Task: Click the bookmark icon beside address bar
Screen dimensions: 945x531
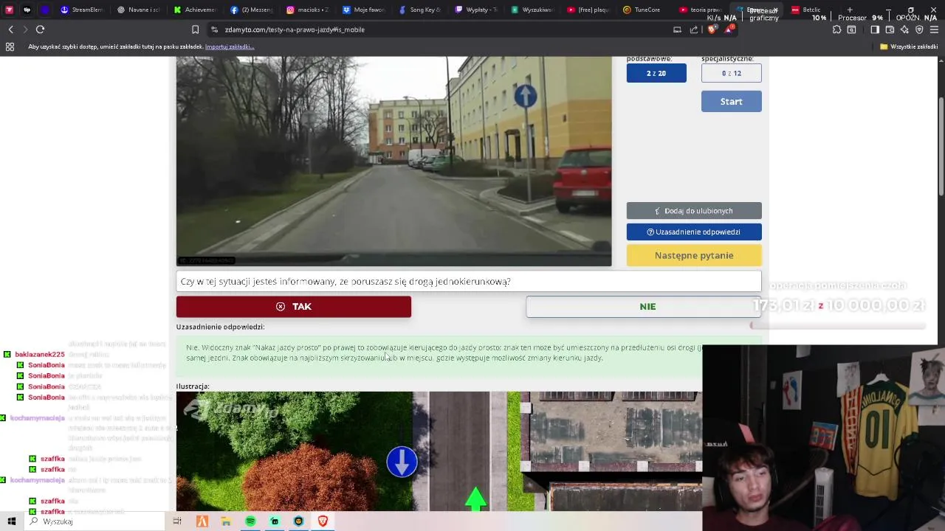Action: 195,29
